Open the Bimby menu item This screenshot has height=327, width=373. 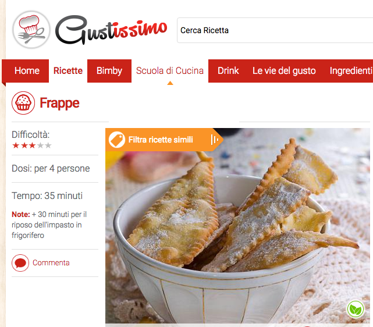click(x=109, y=71)
